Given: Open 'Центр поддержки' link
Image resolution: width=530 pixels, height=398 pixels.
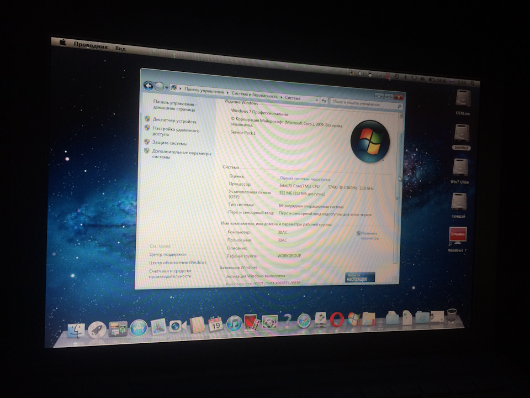Looking at the screenshot, I should click(167, 254).
